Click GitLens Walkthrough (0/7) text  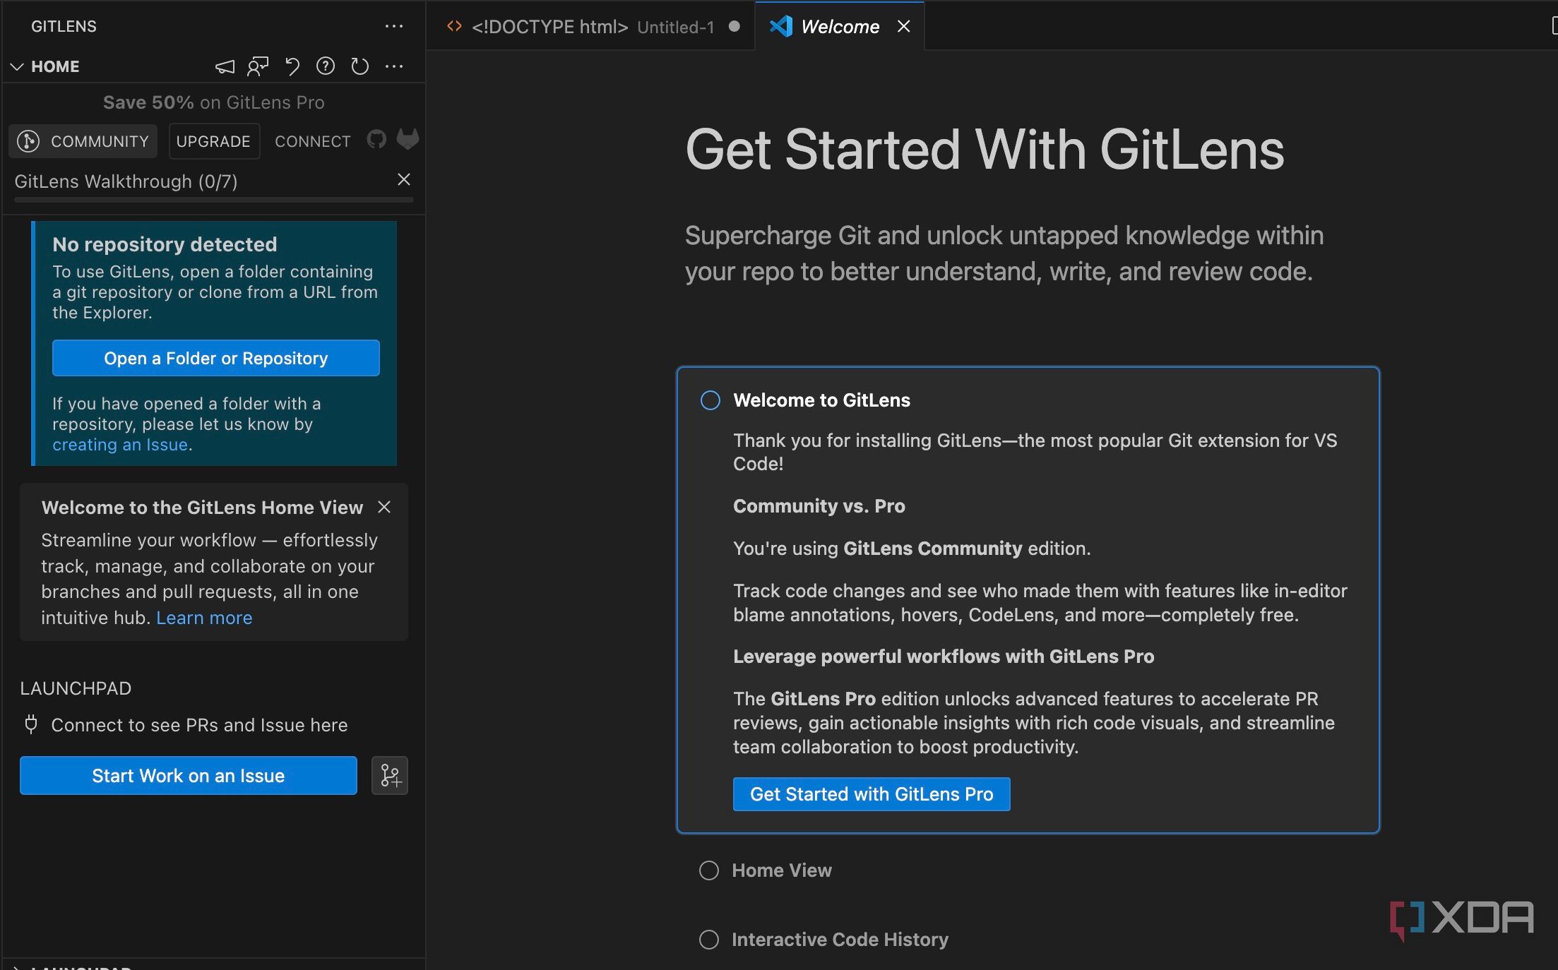(x=126, y=181)
